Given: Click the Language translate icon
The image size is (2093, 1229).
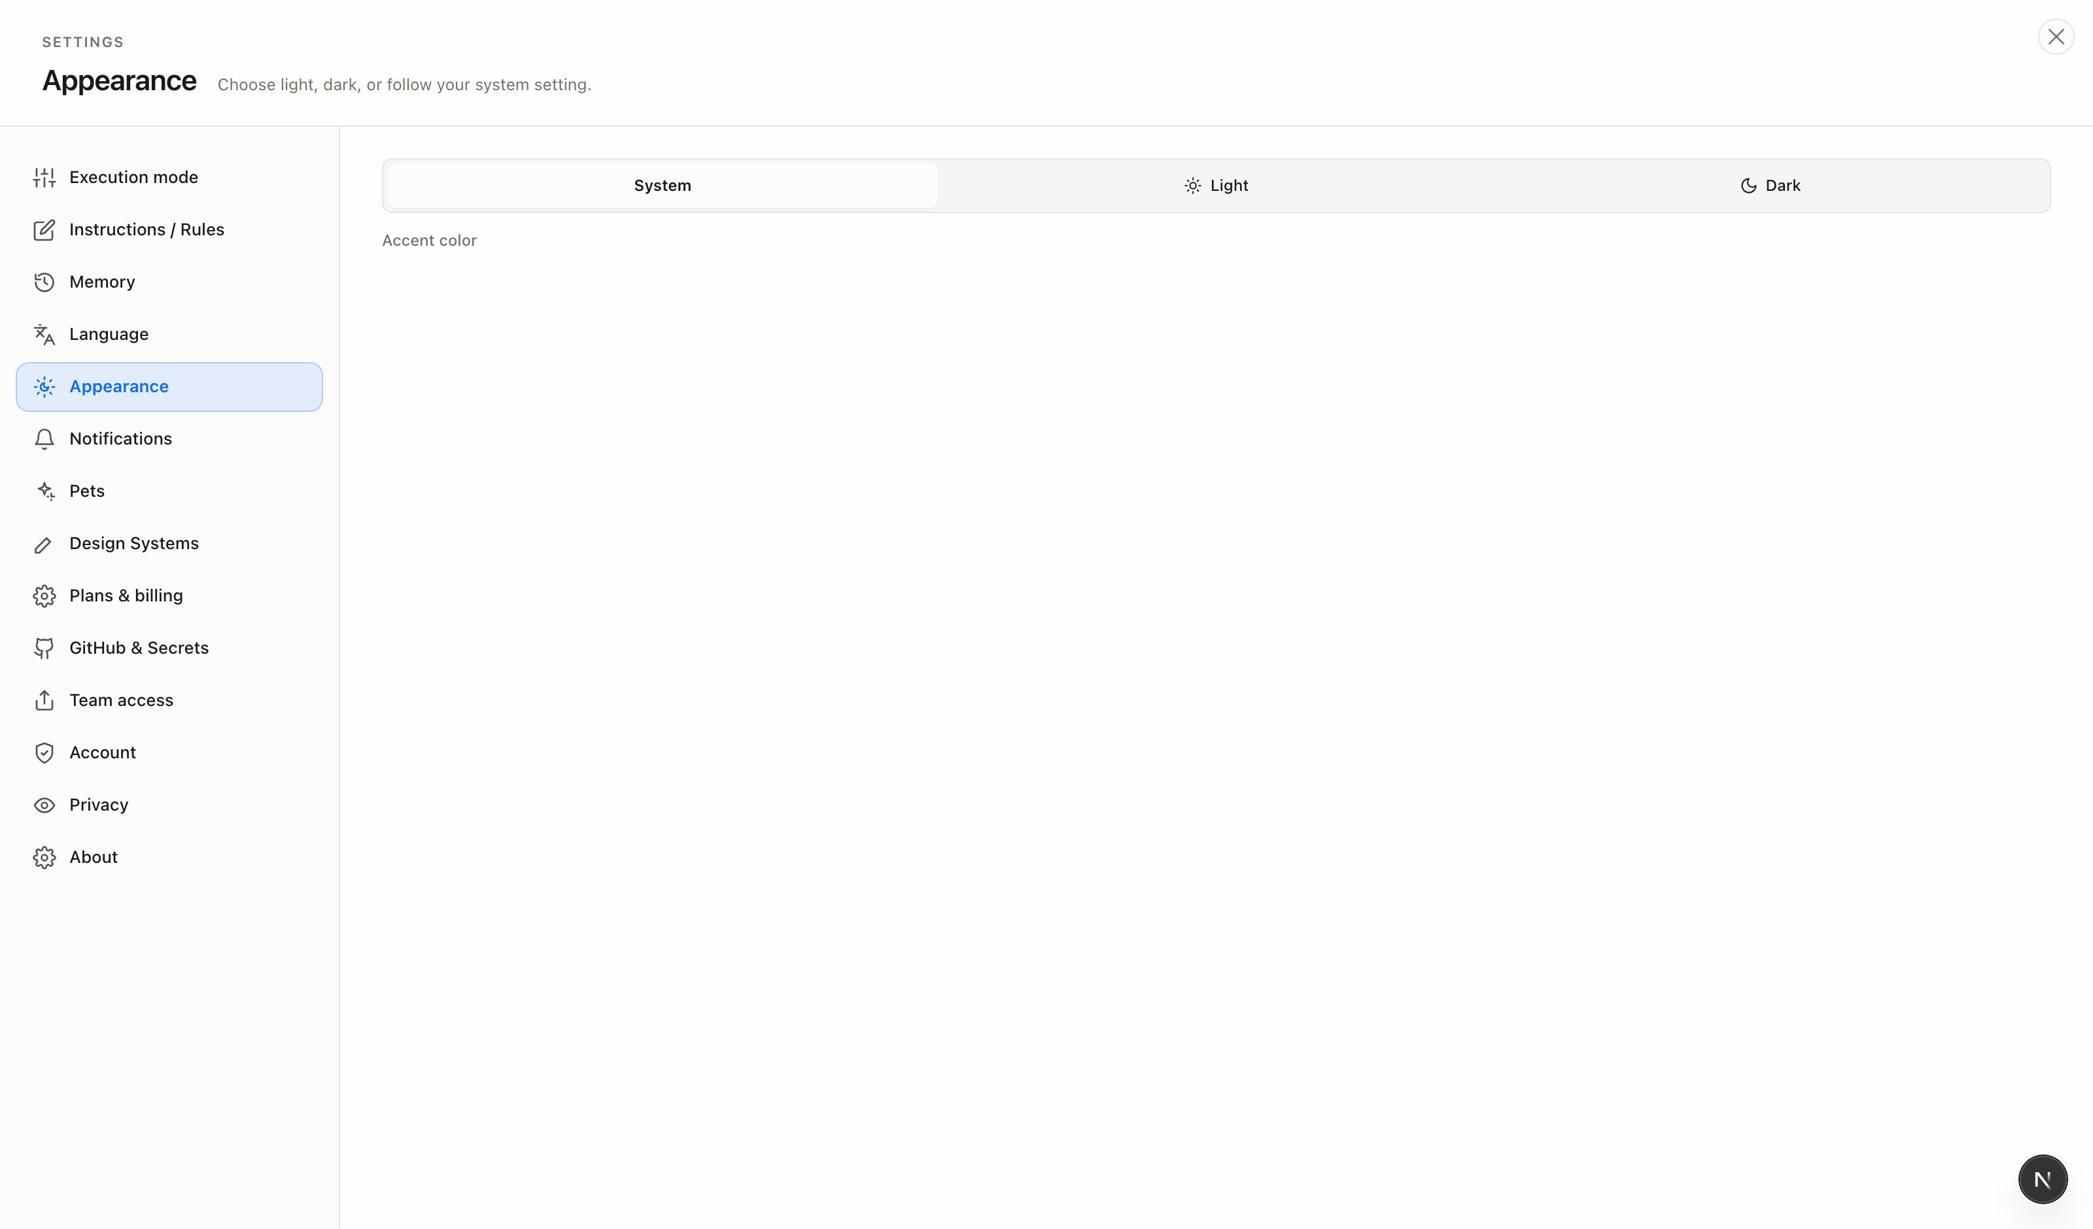Looking at the screenshot, I should click(44, 335).
